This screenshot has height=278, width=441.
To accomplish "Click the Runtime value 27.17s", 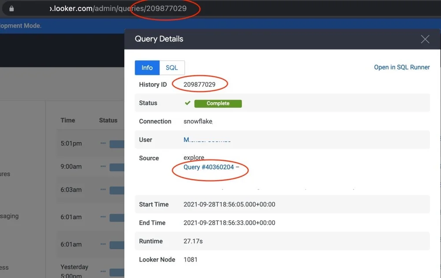I will pyautogui.click(x=193, y=241).
